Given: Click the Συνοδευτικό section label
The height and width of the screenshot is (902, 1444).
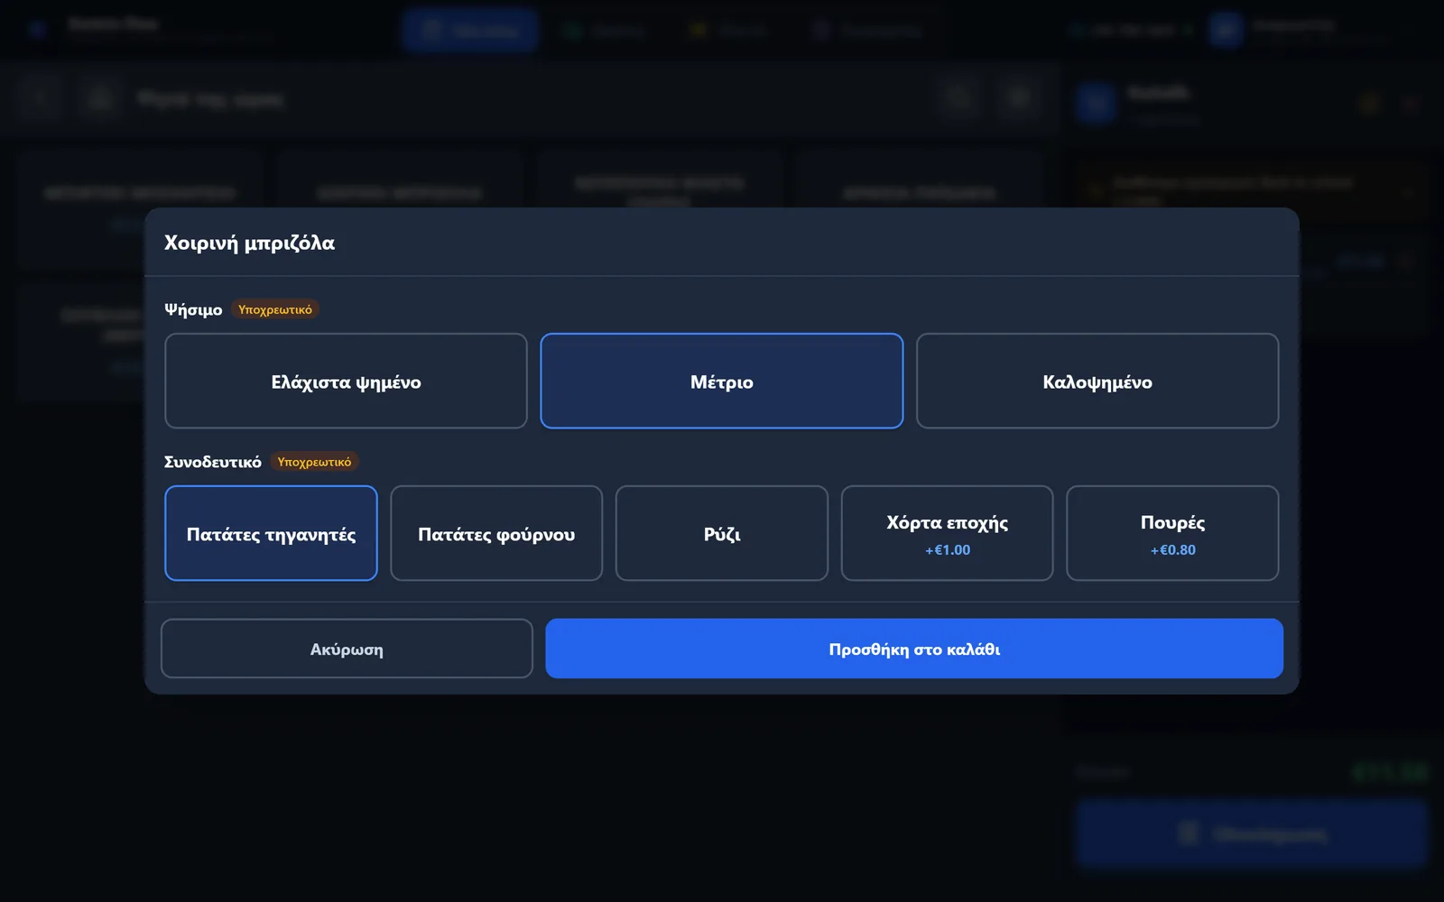Looking at the screenshot, I should [x=213, y=462].
